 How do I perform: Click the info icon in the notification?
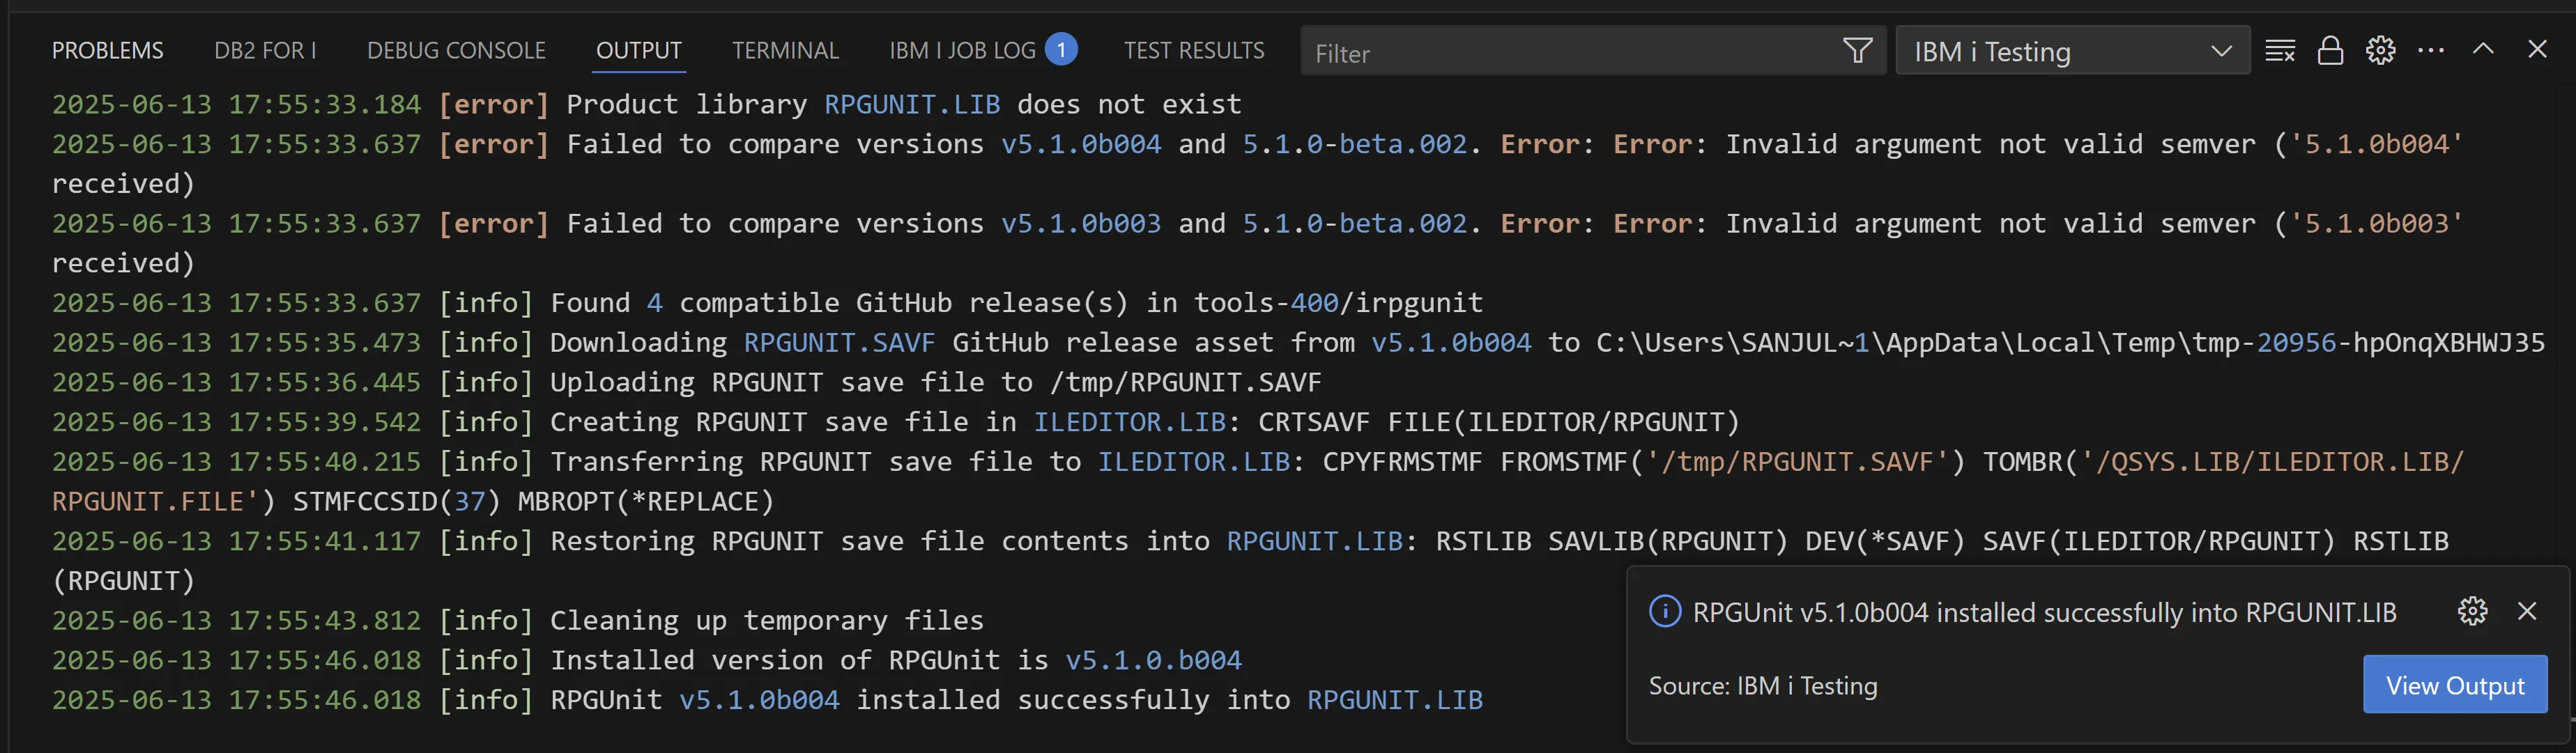coord(1665,611)
